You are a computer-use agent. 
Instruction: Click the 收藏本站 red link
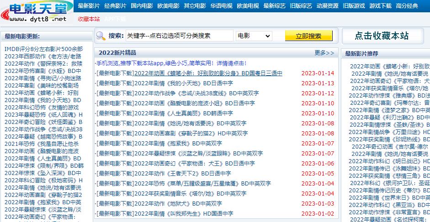89,19
